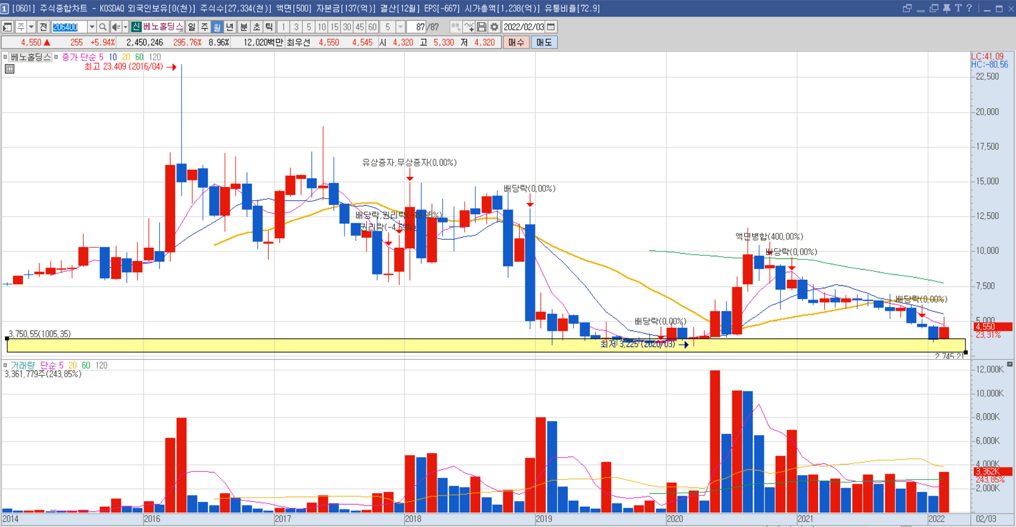The image size is (1016, 527).
Task: Toggle the 베노홀딩스 price series marker
Action: [x=5, y=57]
